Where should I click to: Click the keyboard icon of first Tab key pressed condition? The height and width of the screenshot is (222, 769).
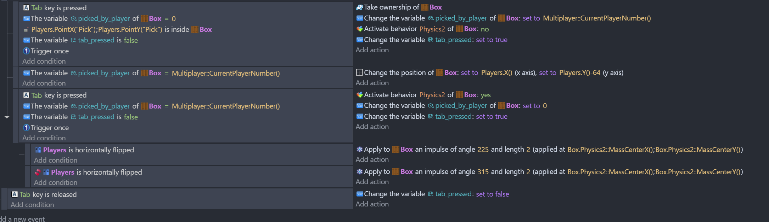coord(26,7)
